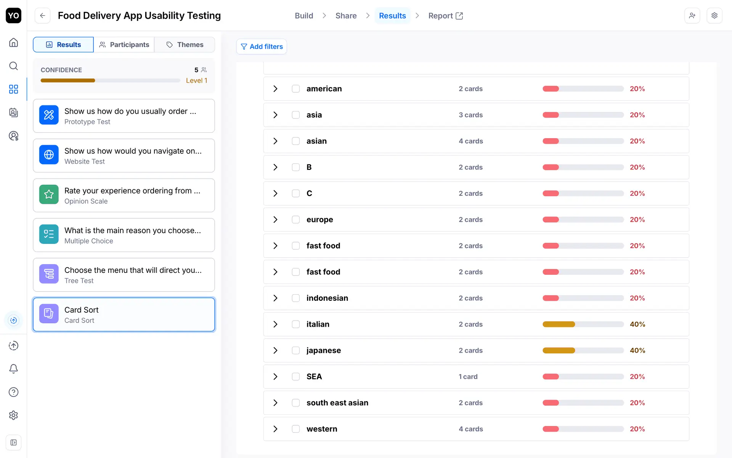
Task: Expand the japanese category row
Action: pyautogui.click(x=275, y=350)
